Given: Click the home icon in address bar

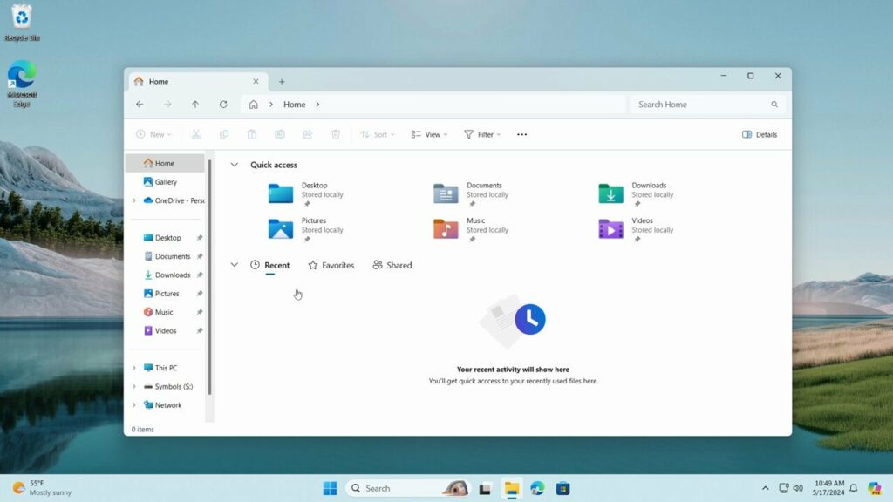Looking at the screenshot, I should click(254, 105).
